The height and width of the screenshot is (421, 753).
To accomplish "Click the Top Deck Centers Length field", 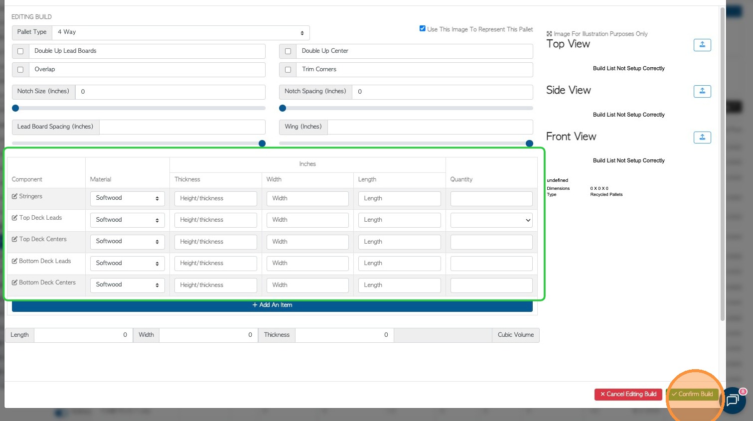I will coord(400,242).
